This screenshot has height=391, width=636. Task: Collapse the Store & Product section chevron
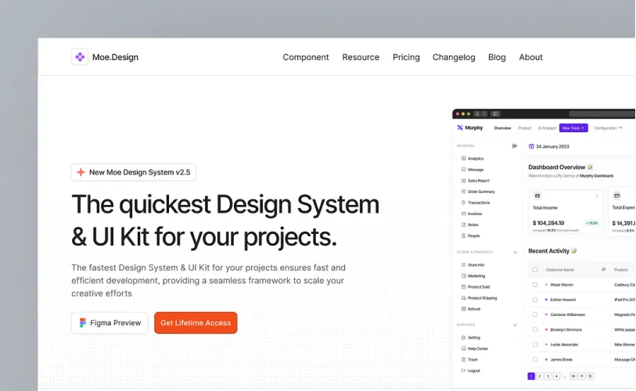515,253
